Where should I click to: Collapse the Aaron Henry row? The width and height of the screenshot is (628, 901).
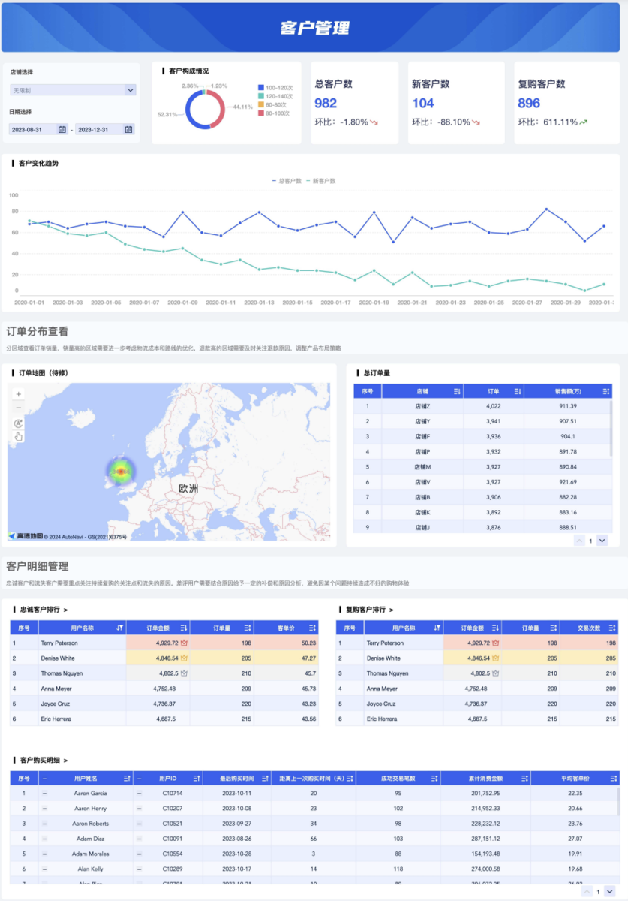[x=44, y=809]
